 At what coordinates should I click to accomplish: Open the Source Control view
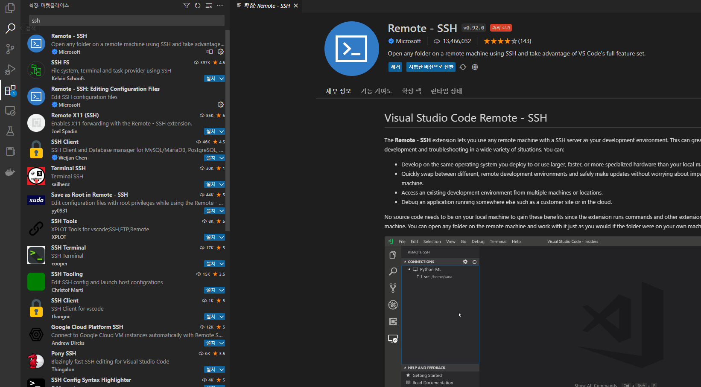[10, 49]
